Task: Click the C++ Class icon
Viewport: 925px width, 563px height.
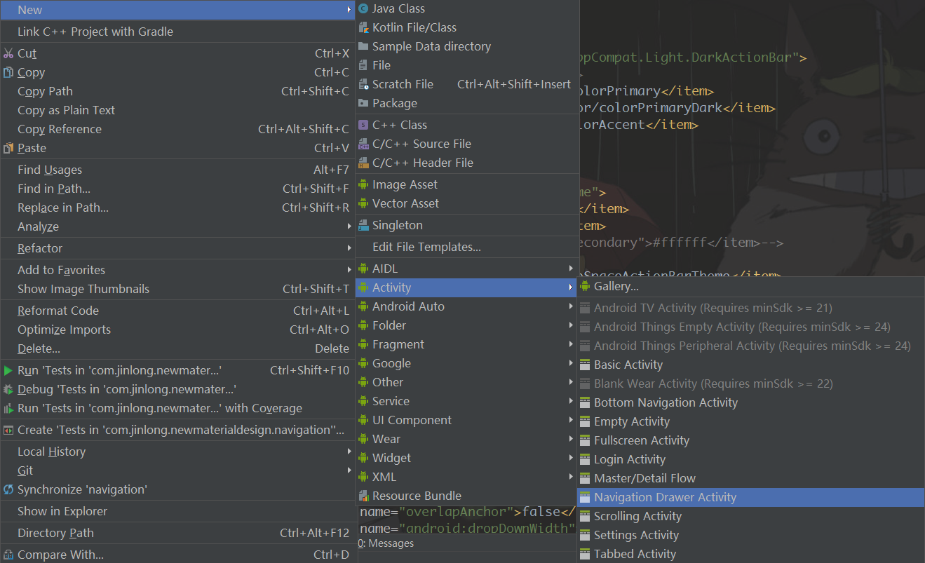Action: [363, 125]
